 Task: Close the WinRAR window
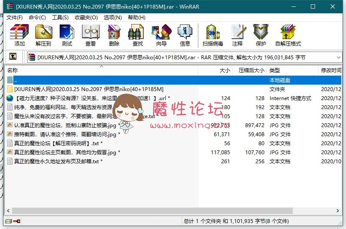[x=333, y=6]
